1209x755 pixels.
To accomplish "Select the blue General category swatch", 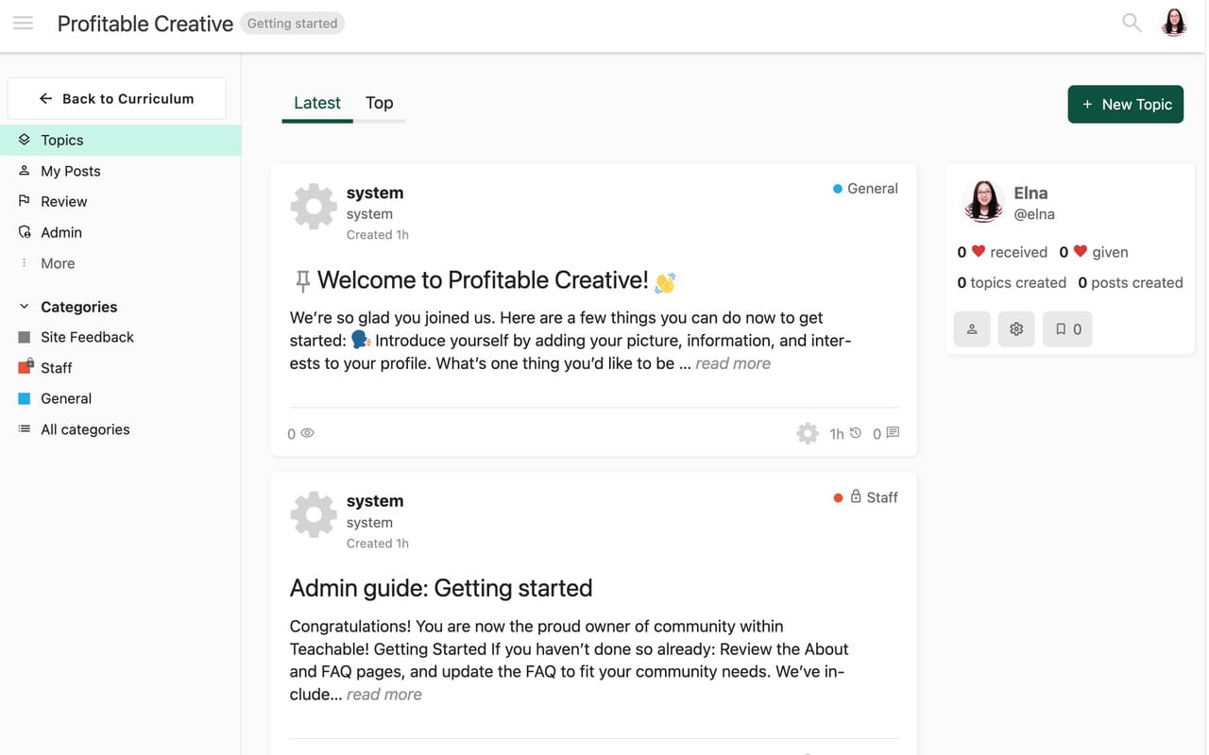I will tap(25, 398).
